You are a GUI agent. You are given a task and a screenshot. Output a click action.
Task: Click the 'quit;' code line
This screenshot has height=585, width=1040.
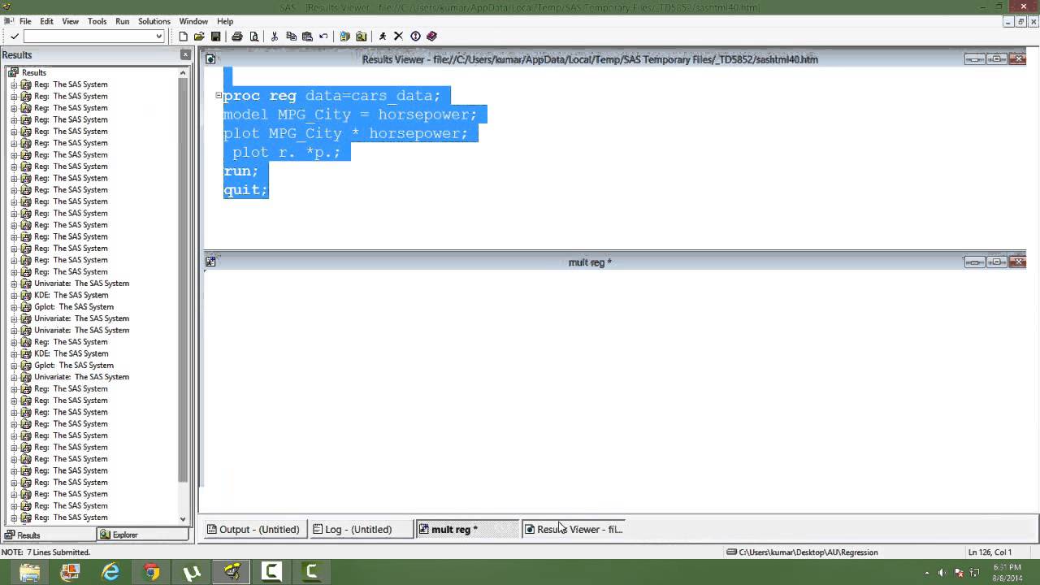tap(245, 189)
